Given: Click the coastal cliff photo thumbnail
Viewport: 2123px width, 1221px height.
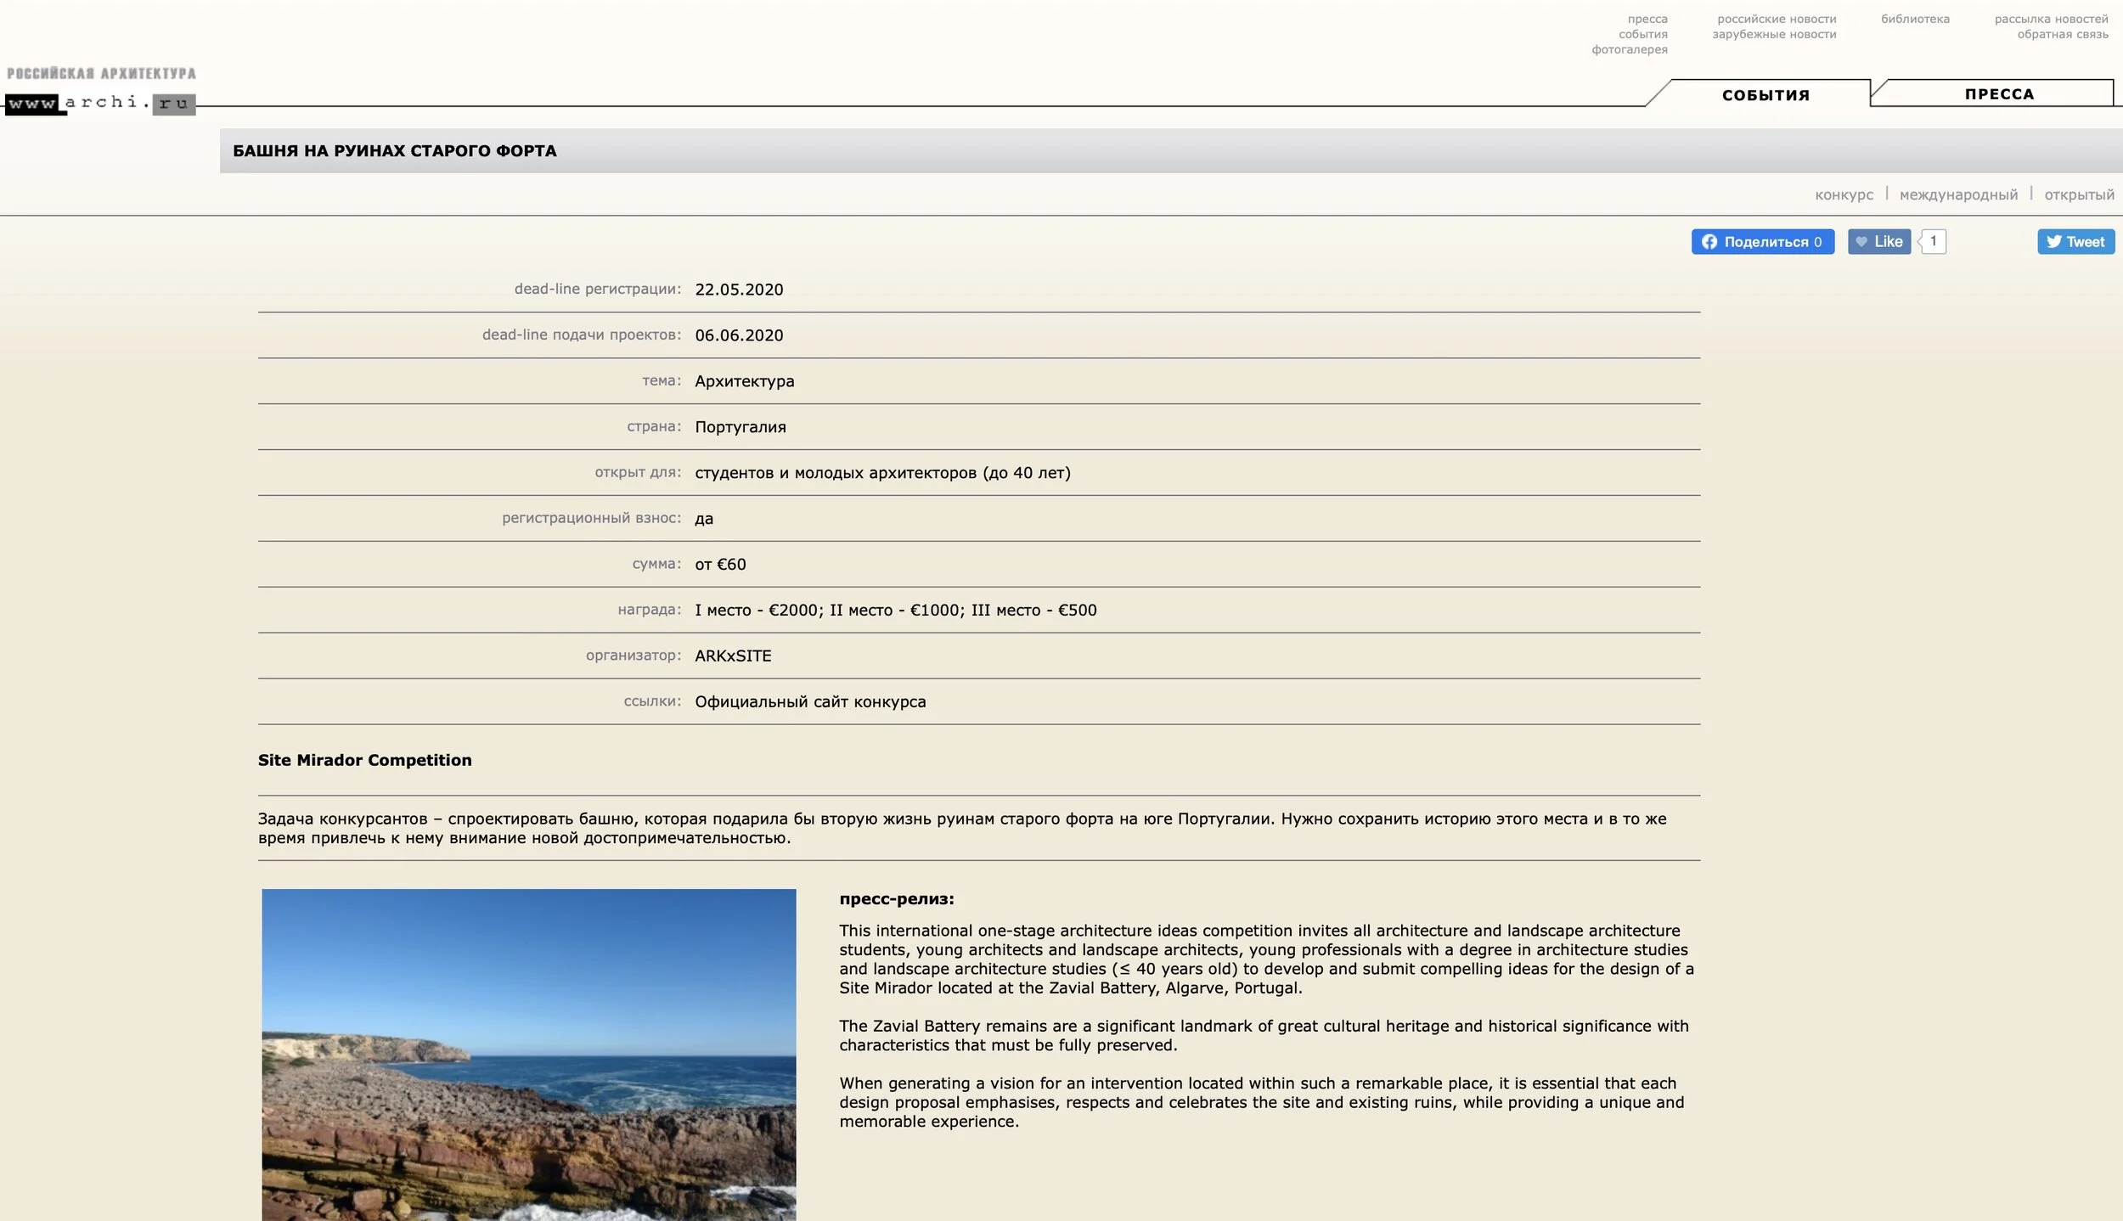Looking at the screenshot, I should coord(528,1054).
